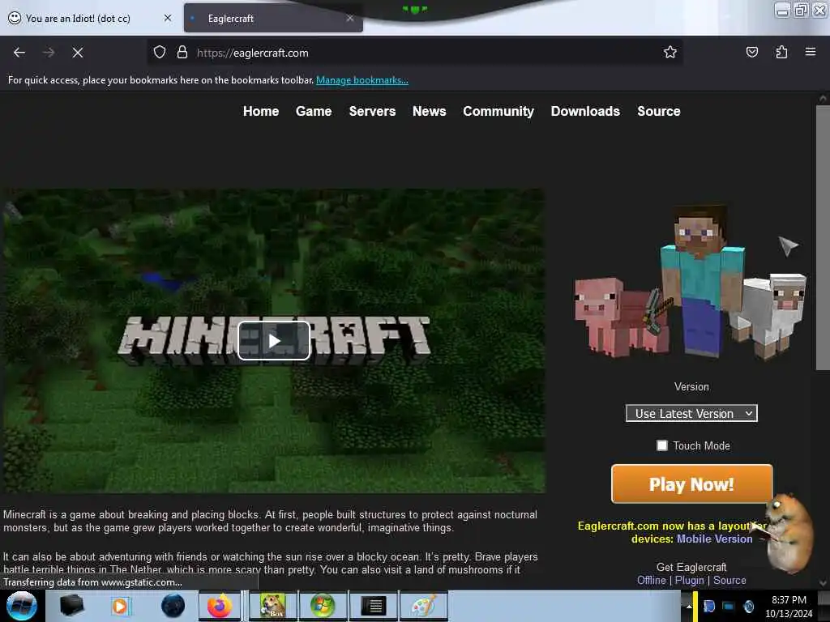Open the Windows flag orb taskbar icon
Screen dimensions: 830x622
click(323, 606)
